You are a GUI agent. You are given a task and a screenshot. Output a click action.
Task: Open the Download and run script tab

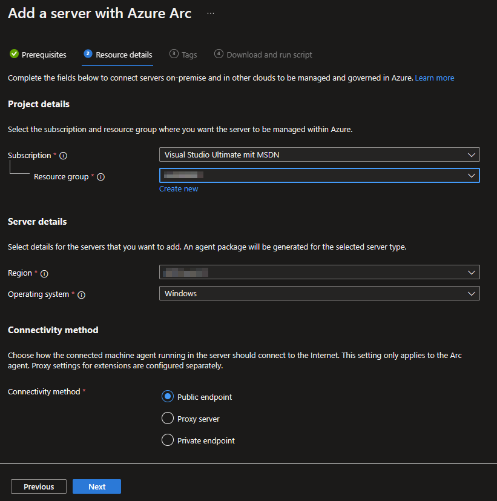[x=263, y=55]
